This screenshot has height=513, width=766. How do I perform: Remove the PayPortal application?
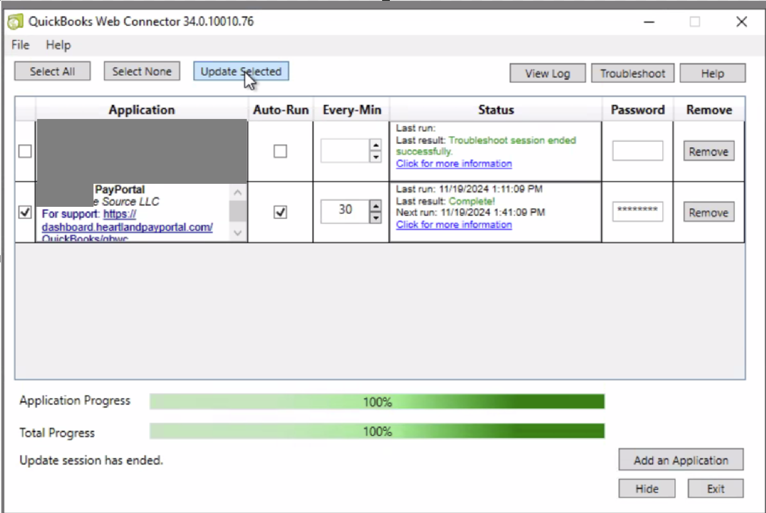pyautogui.click(x=709, y=212)
